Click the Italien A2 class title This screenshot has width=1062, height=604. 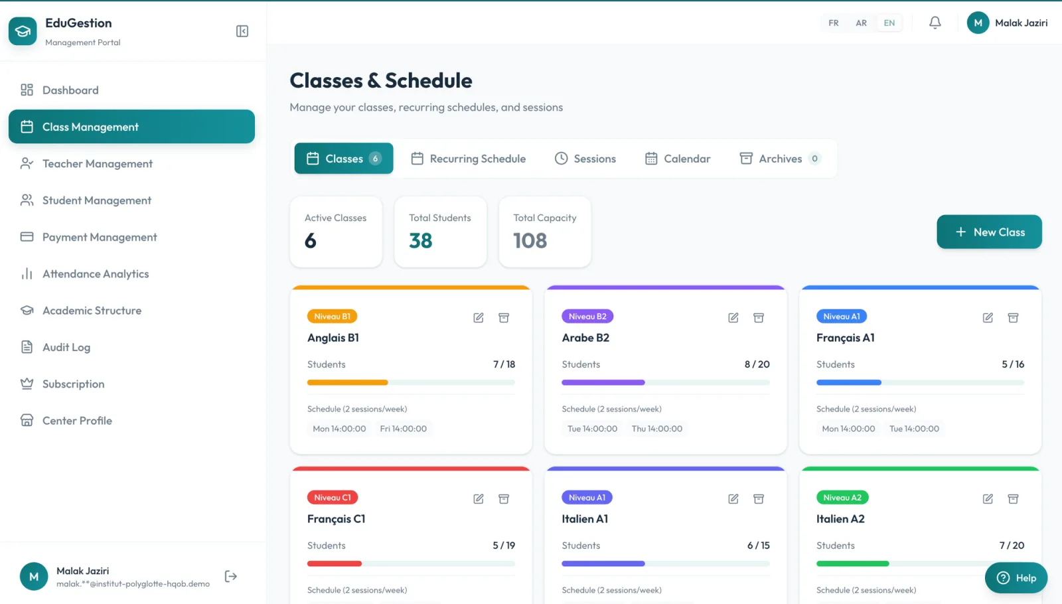pyautogui.click(x=840, y=519)
